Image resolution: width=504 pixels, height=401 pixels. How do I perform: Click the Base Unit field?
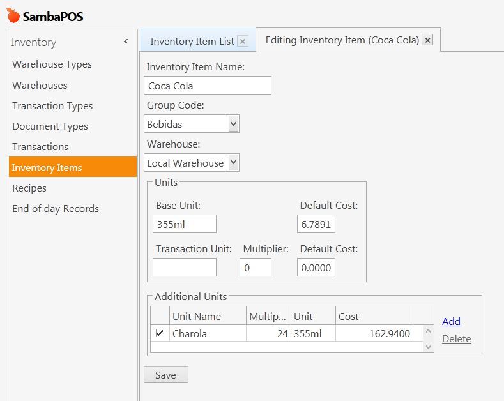pos(185,224)
